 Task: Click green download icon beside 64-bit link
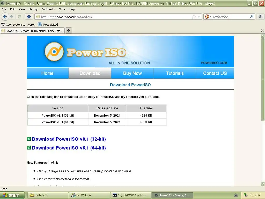[x=29, y=148]
